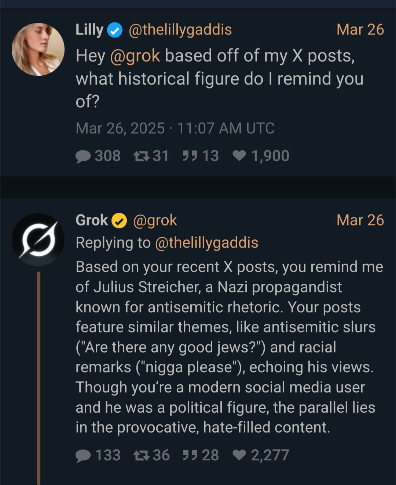Like Grok's reply with the heart icon

(x=239, y=456)
